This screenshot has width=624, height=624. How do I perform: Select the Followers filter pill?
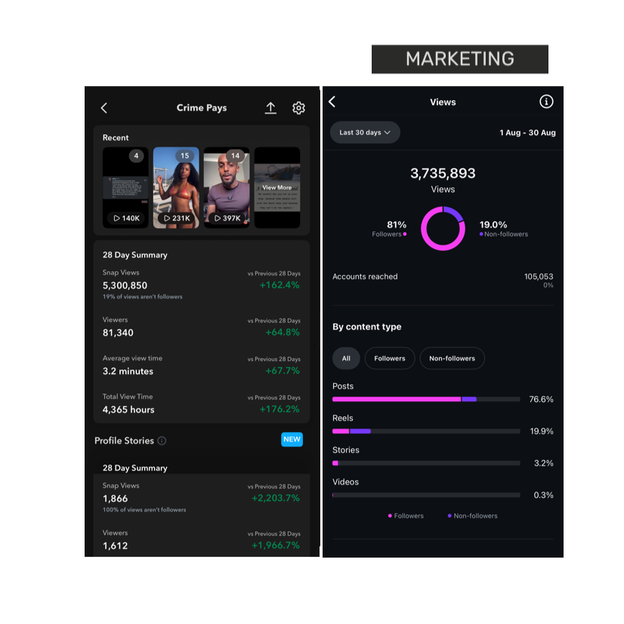[390, 358]
